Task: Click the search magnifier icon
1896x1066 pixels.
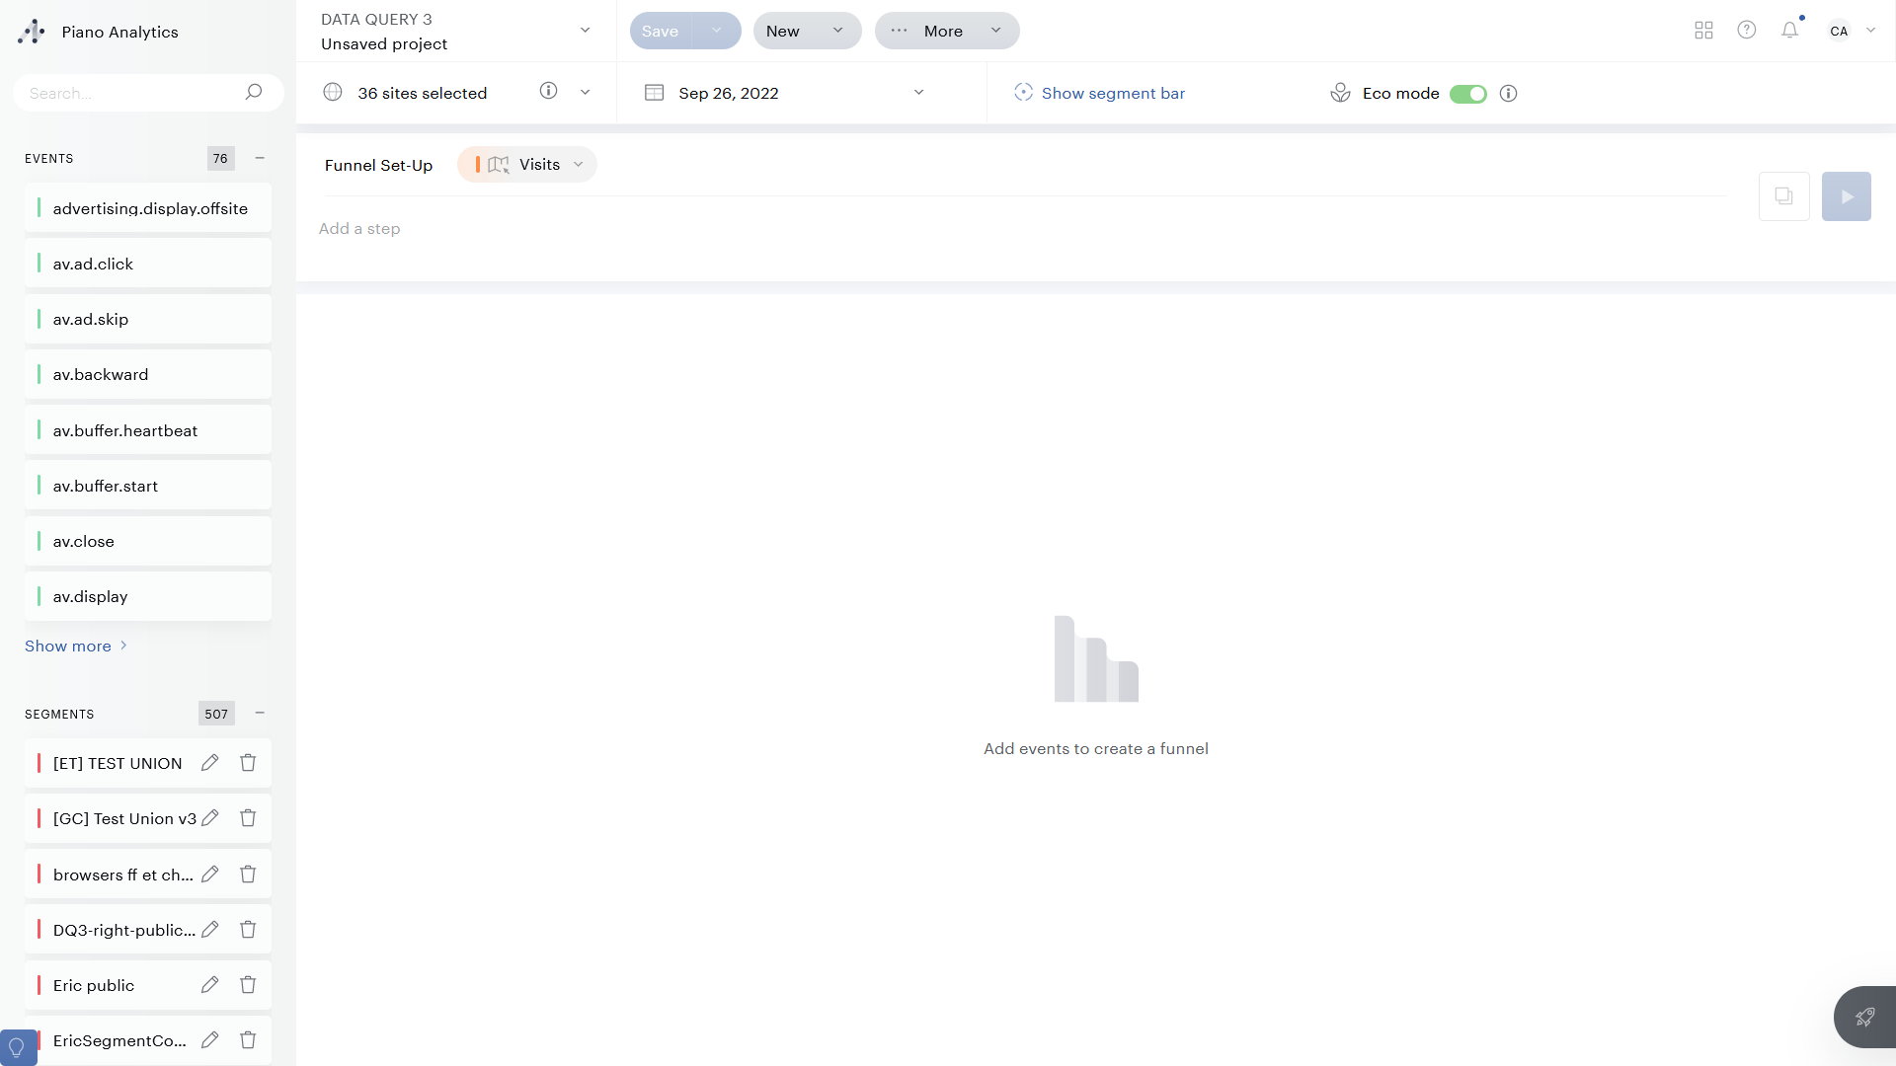Action: (254, 92)
